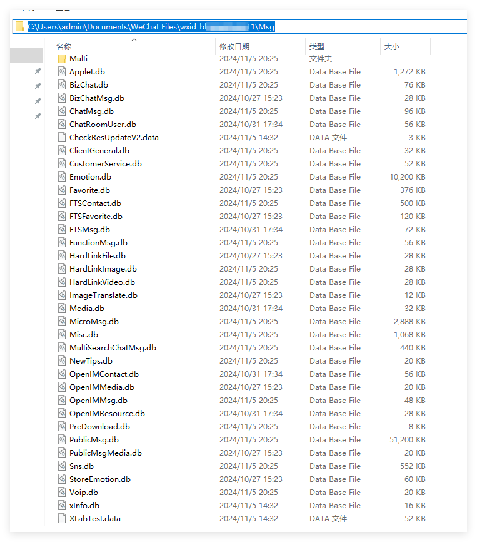Click the xInfo.db file icon
This screenshot has width=477, height=542.
point(62,505)
